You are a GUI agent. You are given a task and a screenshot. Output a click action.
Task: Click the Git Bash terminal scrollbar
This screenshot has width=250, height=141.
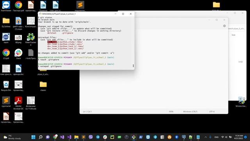pyautogui.click(x=133, y=65)
